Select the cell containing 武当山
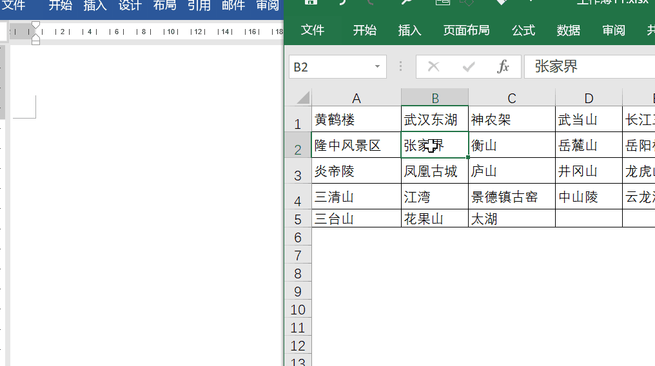655x366 pixels. click(589, 119)
